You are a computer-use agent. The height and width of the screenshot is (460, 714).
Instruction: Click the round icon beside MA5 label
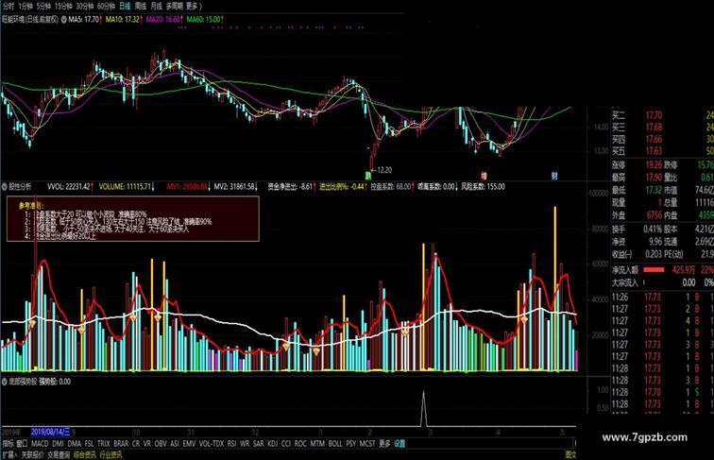pos(64,20)
